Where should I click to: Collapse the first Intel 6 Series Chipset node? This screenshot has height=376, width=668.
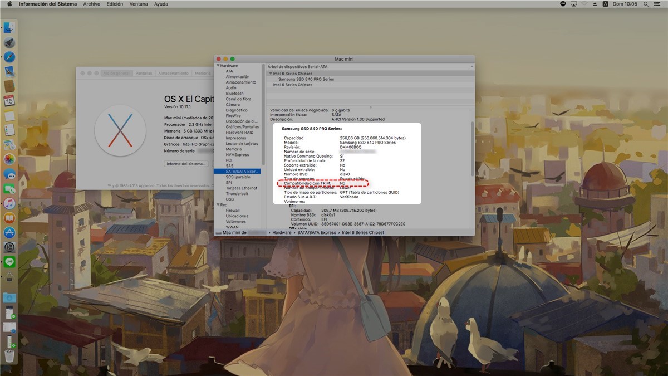pyautogui.click(x=271, y=74)
